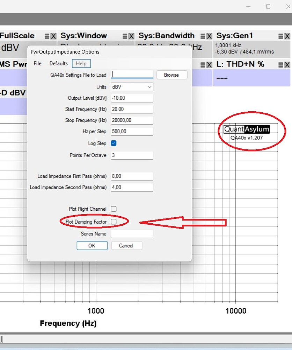Open the File menu in options dialog
Screen dimensions: 292x350
coord(37,63)
